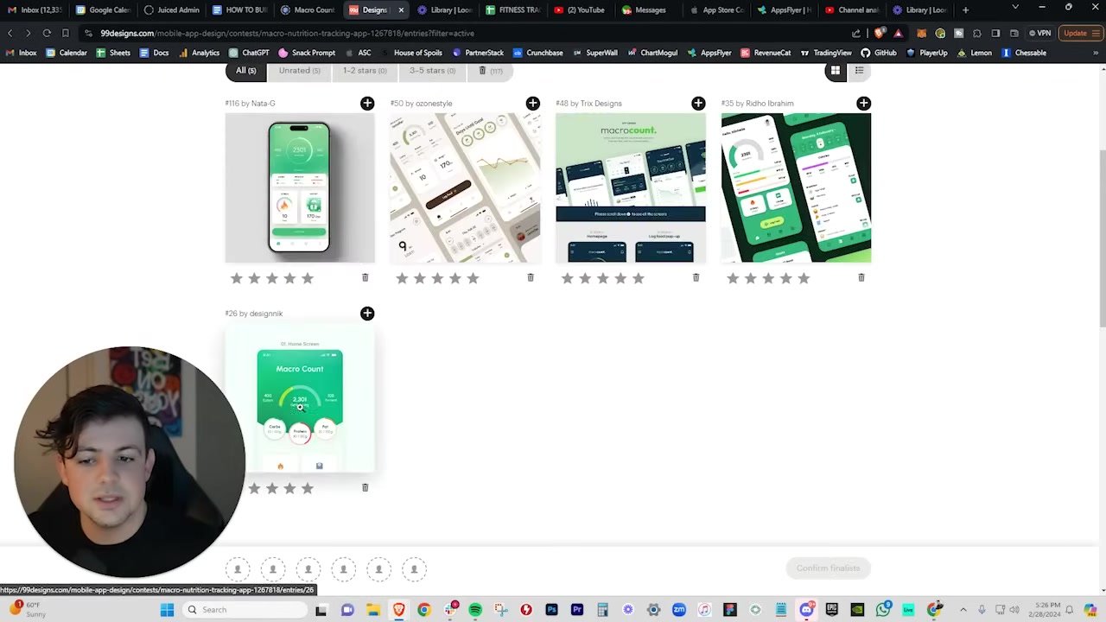Click plus icon on Trix Designs entry
Screen dimensions: 1106x622
tap(698, 104)
